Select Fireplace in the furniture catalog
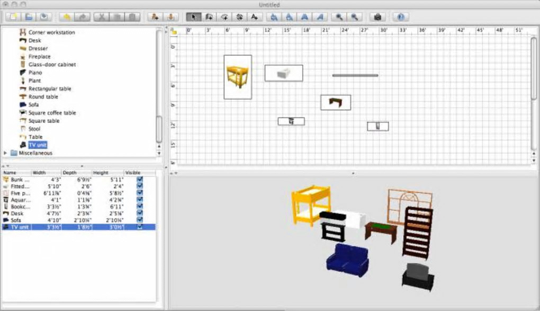 coord(39,57)
